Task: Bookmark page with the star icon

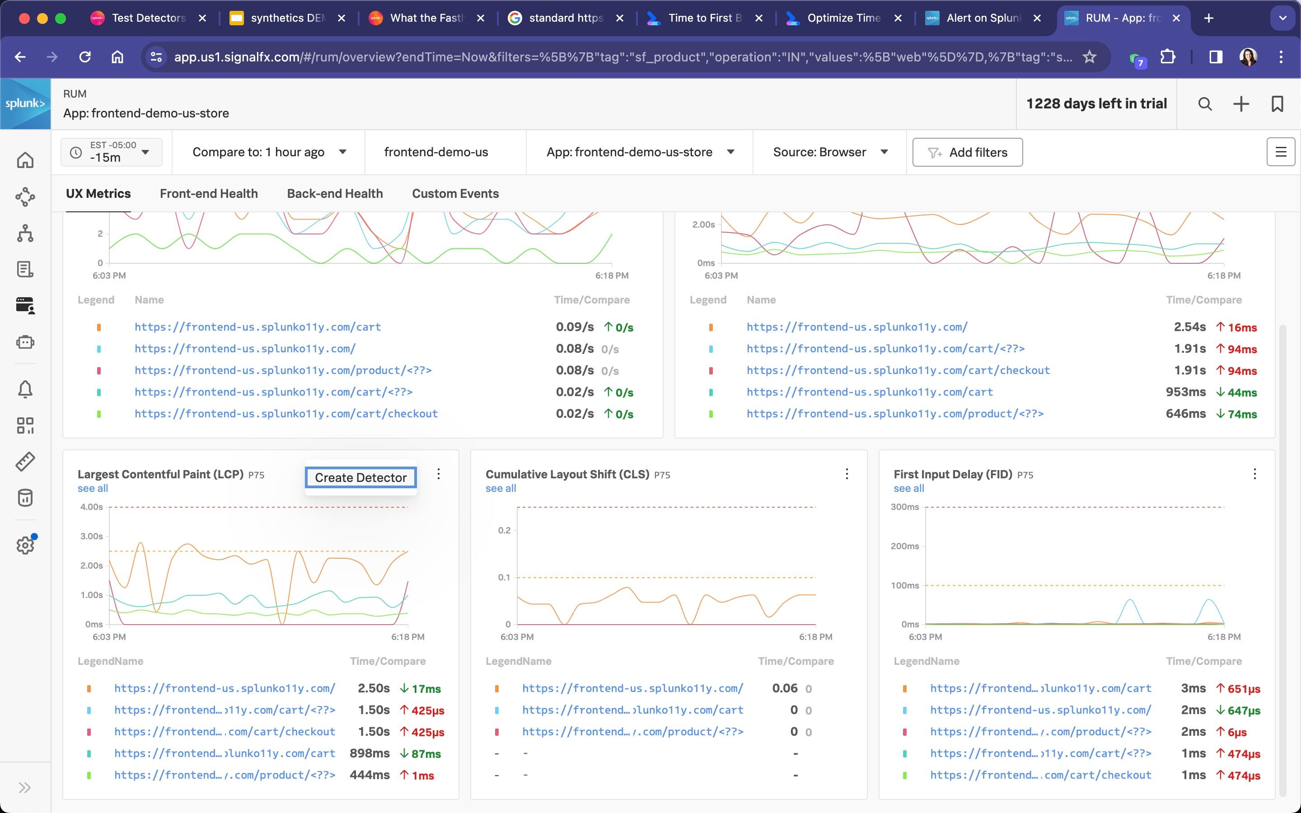Action: pyautogui.click(x=1089, y=56)
